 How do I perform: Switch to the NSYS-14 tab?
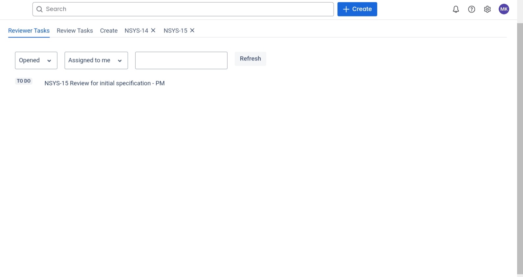click(x=136, y=31)
